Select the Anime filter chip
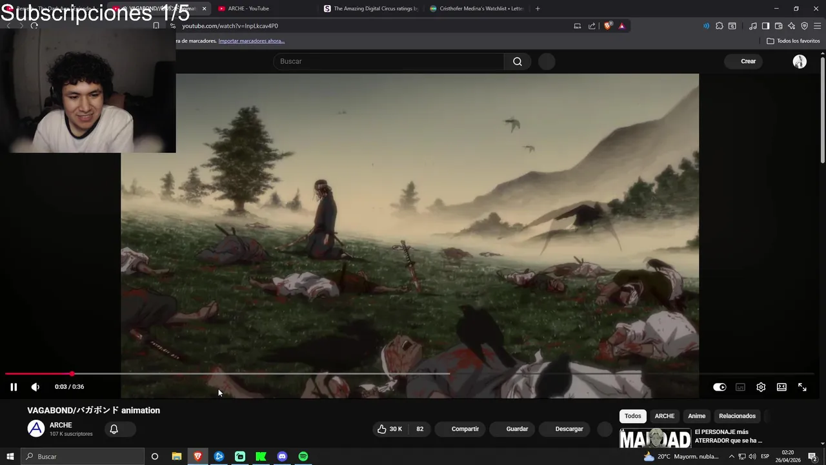The width and height of the screenshot is (826, 465). point(696,416)
